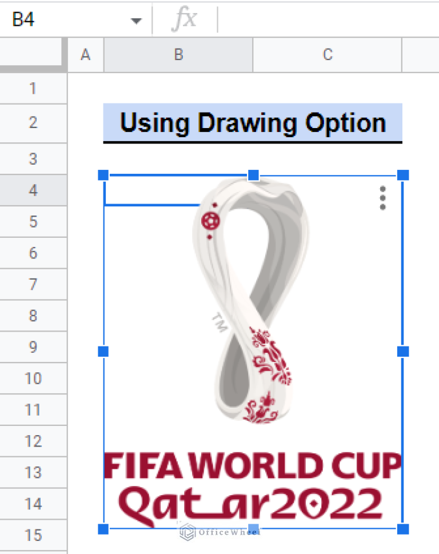The image size is (439, 554).
Task: Select column A header
Action: [x=85, y=54]
